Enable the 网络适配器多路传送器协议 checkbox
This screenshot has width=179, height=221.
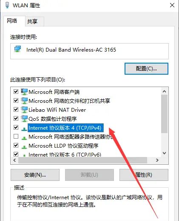pyautogui.click(x=16, y=137)
